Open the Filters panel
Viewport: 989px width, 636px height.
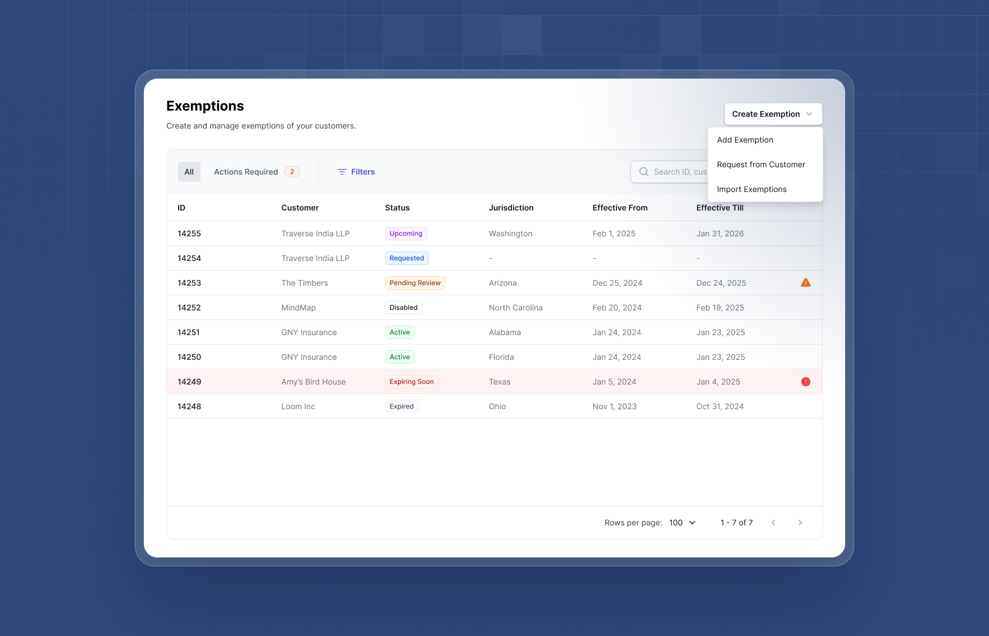(356, 172)
